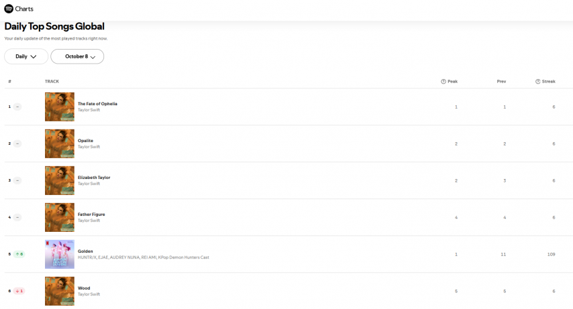Click Taylor Swift under Father Figure
The width and height of the screenshot is (573, 309).
(x=89, y=221)
